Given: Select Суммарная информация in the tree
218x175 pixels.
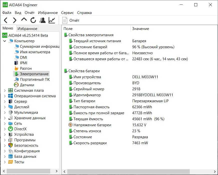Looking at the screenshot, I should click(39, 46).
